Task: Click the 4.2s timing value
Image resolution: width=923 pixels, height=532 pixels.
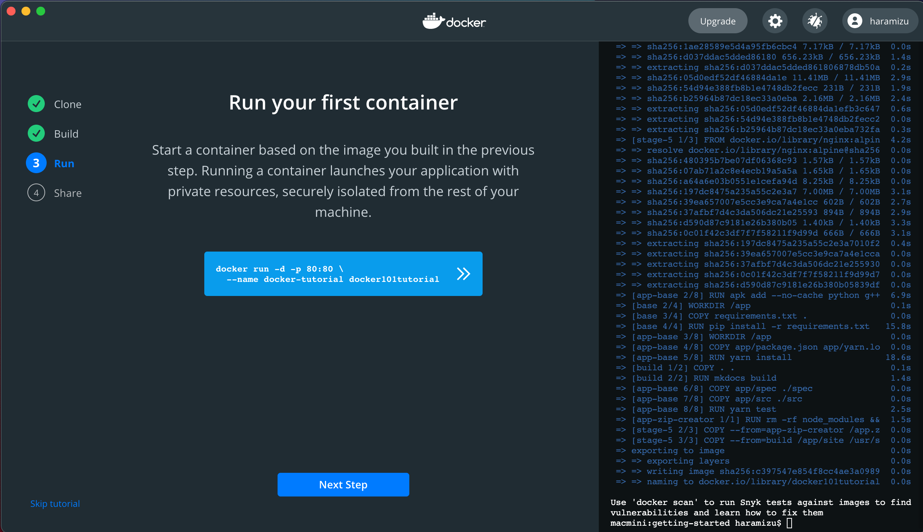Action: click(901, 140)
